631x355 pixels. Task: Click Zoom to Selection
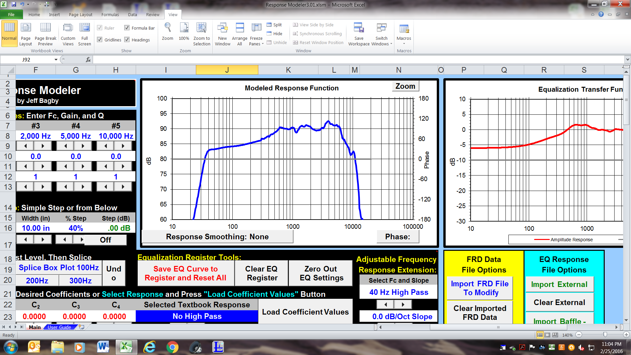(x=201, y=34)
